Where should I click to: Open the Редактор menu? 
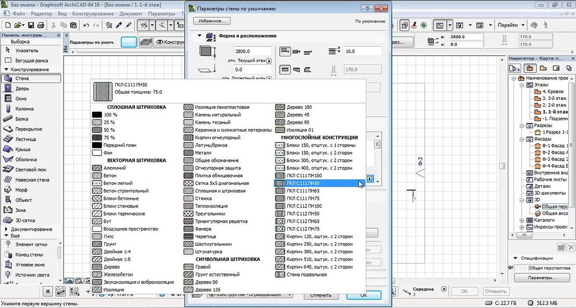(x=41, y=14)
